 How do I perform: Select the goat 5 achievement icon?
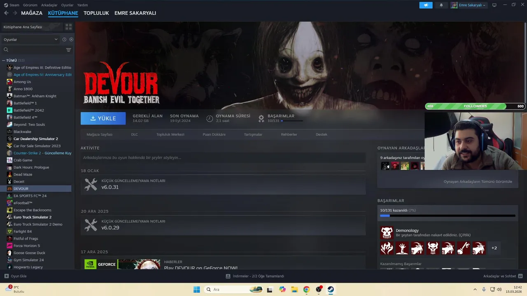point(448,248)
